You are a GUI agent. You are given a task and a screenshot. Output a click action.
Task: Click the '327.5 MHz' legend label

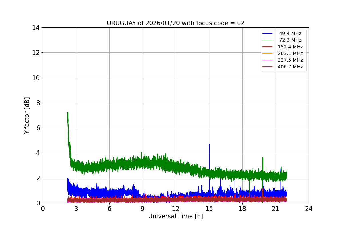point(290,60)
